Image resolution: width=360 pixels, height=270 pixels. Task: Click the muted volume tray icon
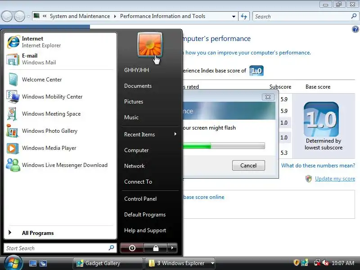325,262
